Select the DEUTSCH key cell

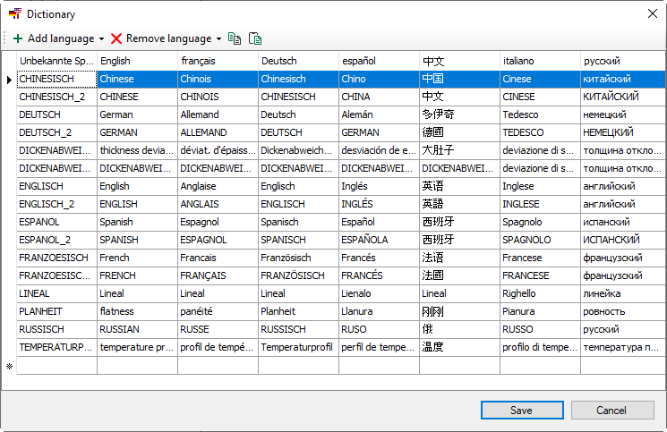56,114
